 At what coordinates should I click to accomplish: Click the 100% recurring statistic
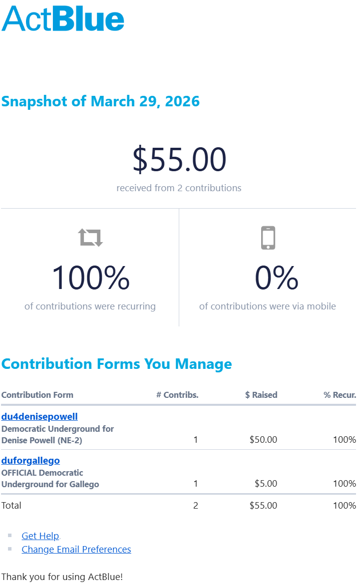(90, 278)
